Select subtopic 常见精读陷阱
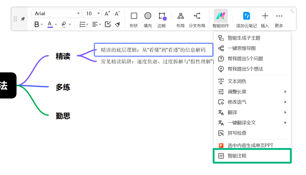The image size is (306, 175). point(157,62)
